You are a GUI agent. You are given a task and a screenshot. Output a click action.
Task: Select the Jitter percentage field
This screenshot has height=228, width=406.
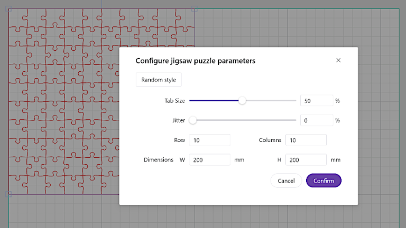click(x=316, y=120)
